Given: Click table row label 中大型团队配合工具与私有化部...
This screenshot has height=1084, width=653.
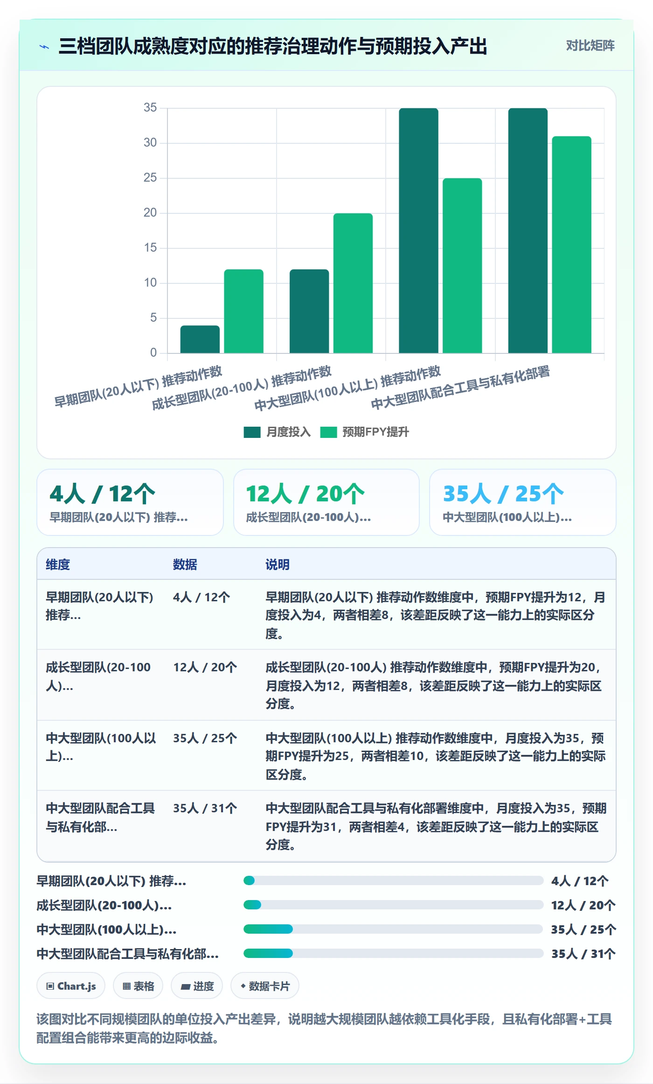Looking at the screenshot, I should (x=100, y=817).
